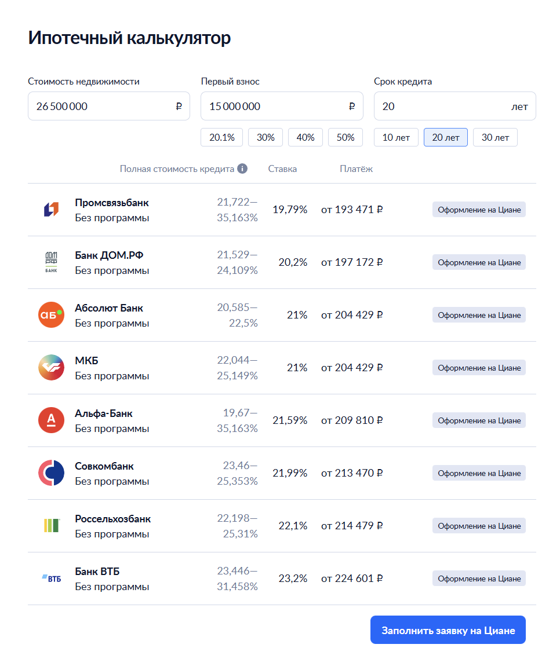
Task: Click Оформление на Циане for Промсвязьбанк
Action: 479,210
